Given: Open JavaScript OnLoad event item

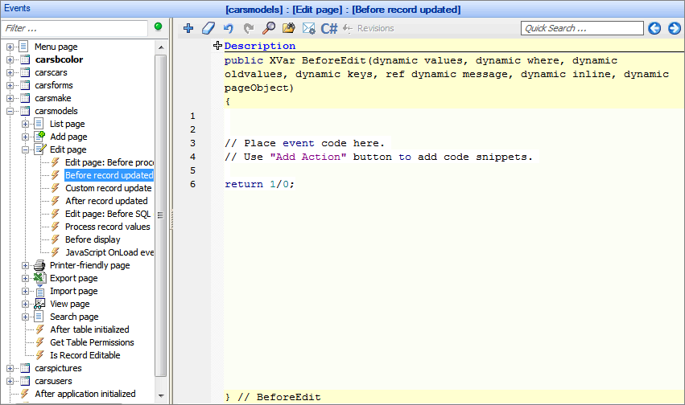Looking at the screenshot, I should click(x=109, y=252).
